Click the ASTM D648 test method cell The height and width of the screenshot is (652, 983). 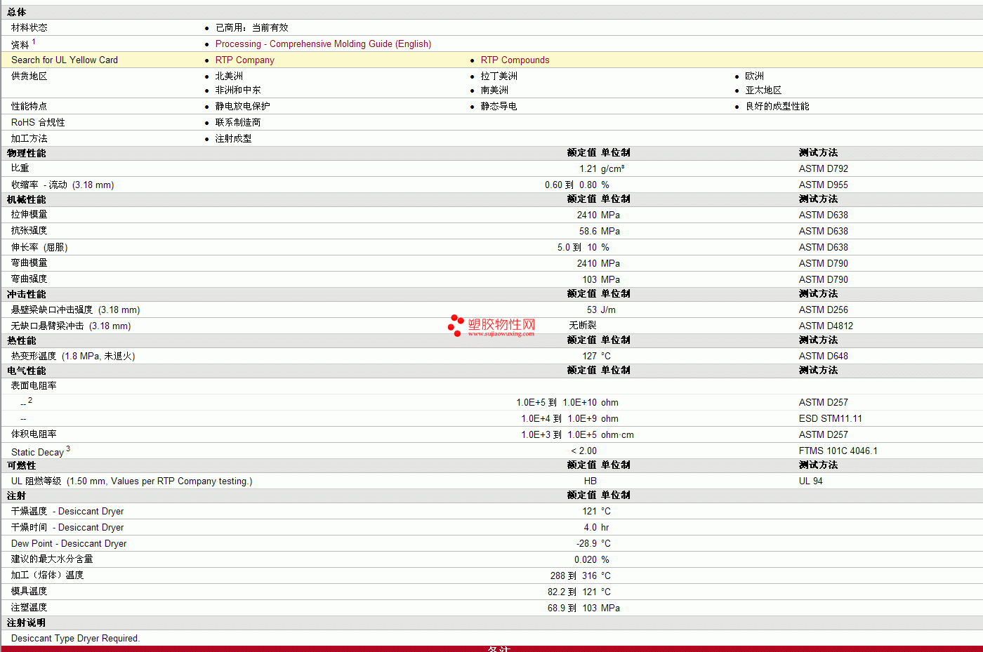pyautogui.click(x=824, y=356)
